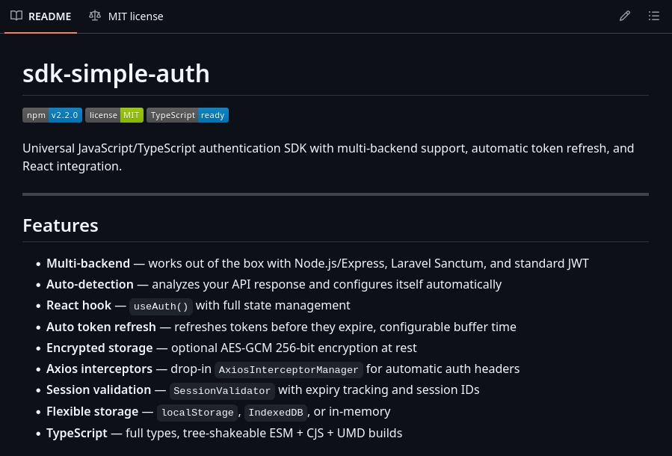Click the npm v2.2.0 version badge

click(52, 115)
